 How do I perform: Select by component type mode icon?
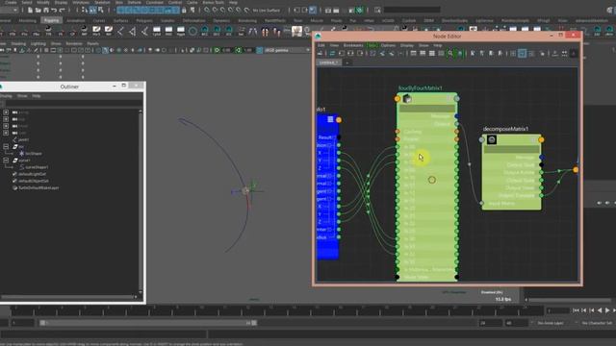point(101,11)
